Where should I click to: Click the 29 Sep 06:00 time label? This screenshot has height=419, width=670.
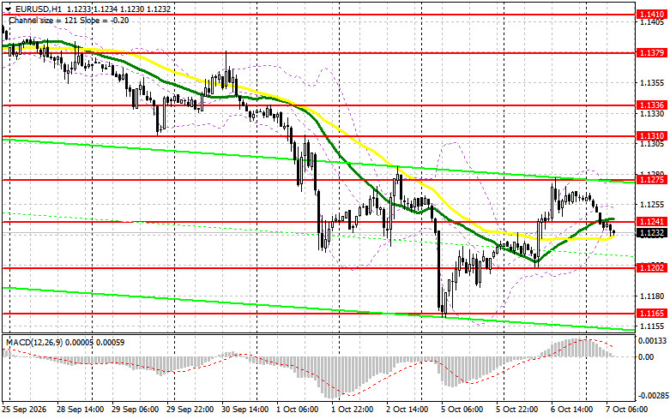click(135, 410)
